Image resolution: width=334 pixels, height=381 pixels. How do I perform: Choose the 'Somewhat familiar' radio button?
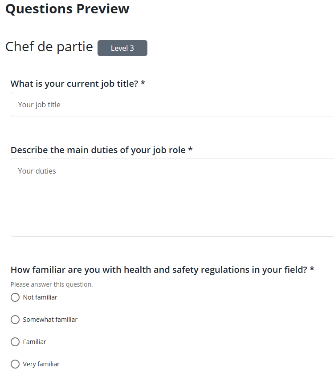click(x=15, y=320)
